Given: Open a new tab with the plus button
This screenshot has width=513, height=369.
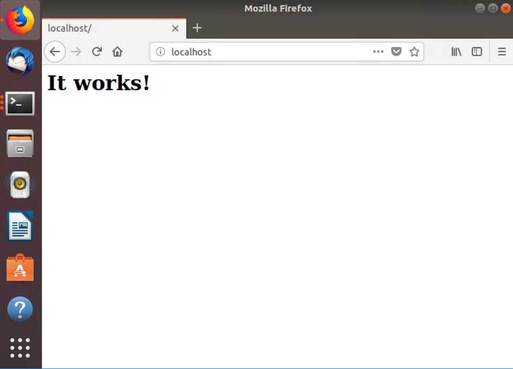Looking at the screenshot, I should [197, 28].
